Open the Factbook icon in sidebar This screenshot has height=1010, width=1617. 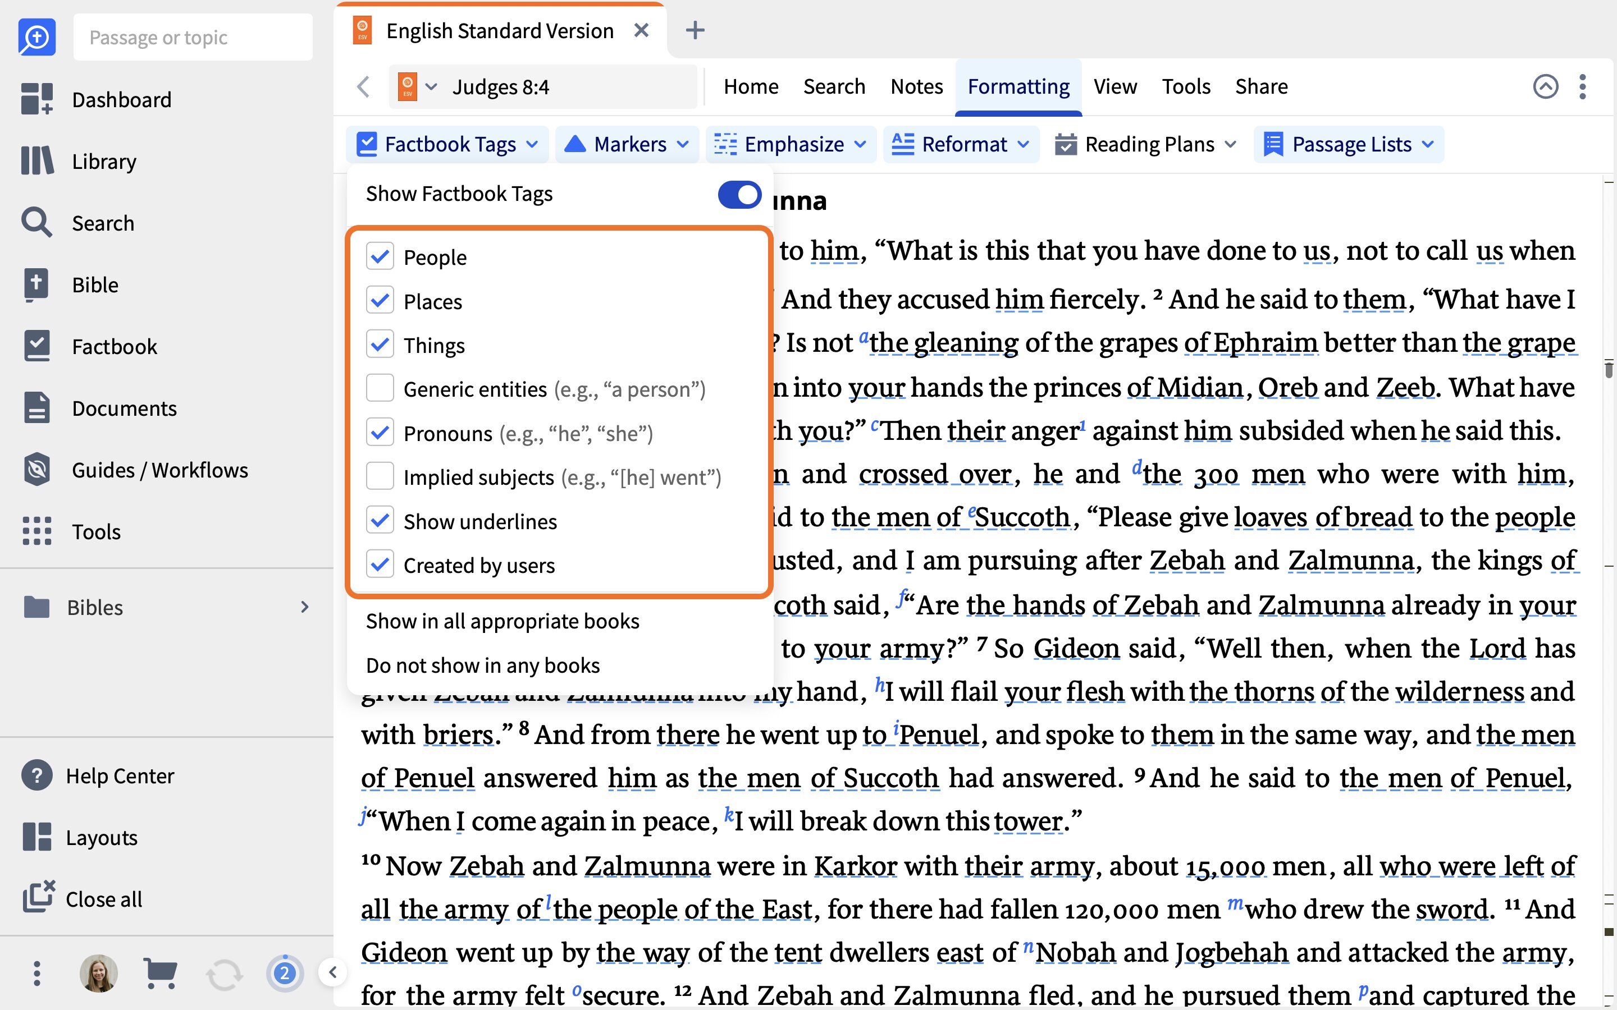pos(36,346)
